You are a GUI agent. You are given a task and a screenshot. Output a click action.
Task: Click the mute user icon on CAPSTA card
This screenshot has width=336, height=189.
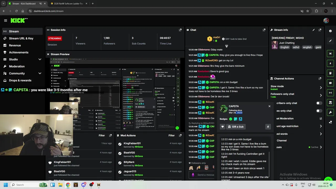[x=268, y=127]
